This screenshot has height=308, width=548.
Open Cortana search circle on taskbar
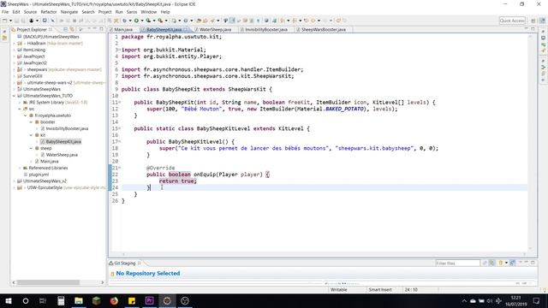(26, 300)
